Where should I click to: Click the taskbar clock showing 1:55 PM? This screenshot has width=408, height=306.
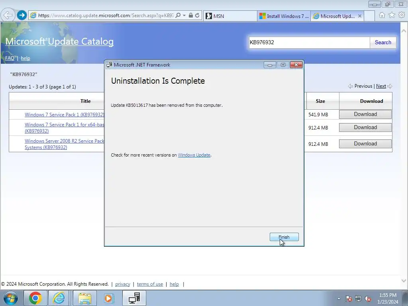point(388,298)
